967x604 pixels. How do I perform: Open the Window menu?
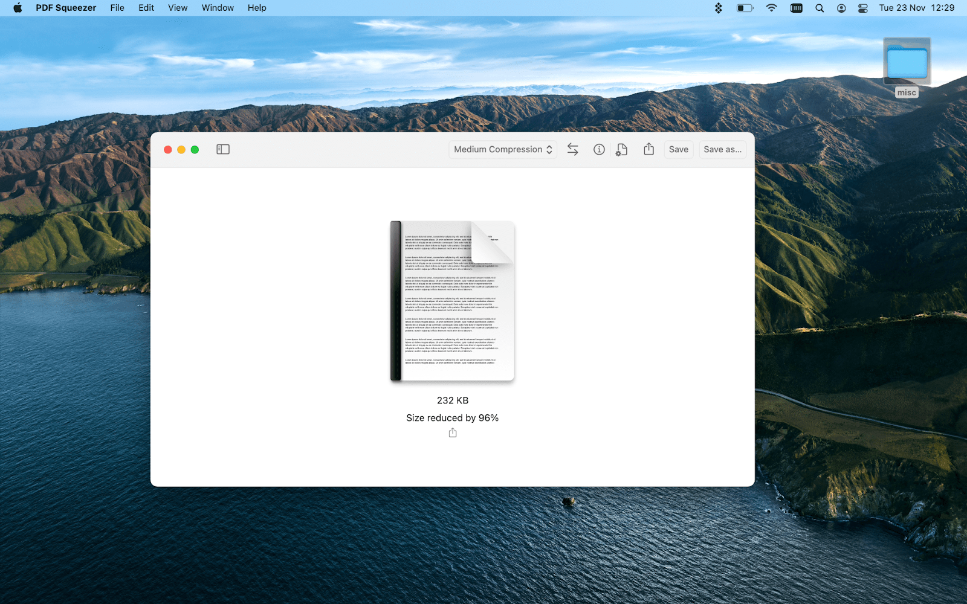(218, 8)
